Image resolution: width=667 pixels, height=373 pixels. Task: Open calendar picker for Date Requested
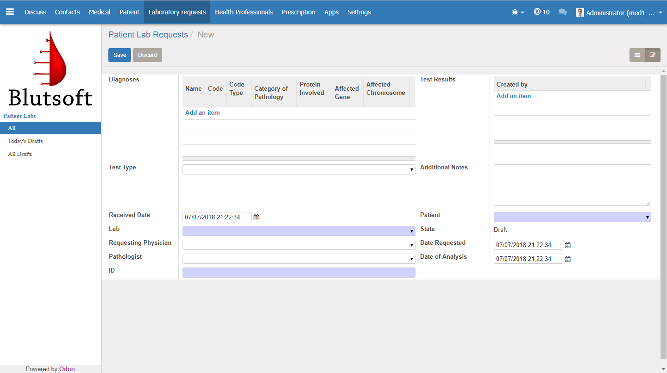click(x=568, y=245)
